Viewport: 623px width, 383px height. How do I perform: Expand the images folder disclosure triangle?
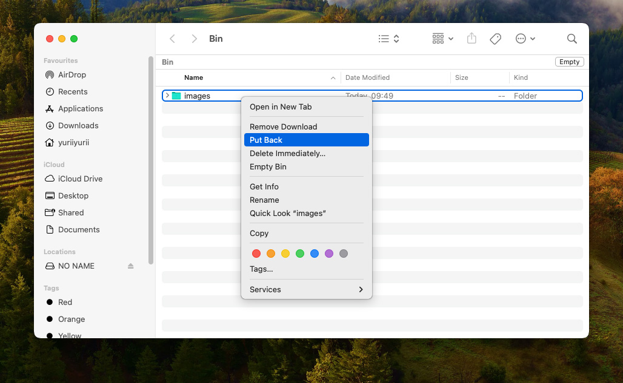pyautogui.click(x=167, y=96)
